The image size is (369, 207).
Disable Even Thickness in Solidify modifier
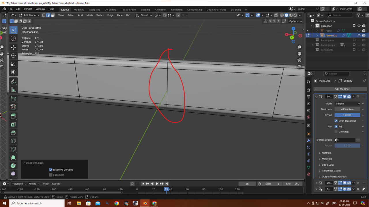click(336, 121)
